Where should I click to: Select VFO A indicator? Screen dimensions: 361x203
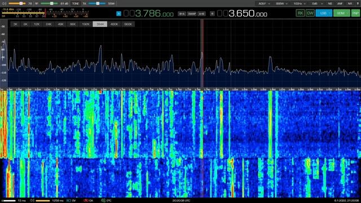(x=118, y=14)
